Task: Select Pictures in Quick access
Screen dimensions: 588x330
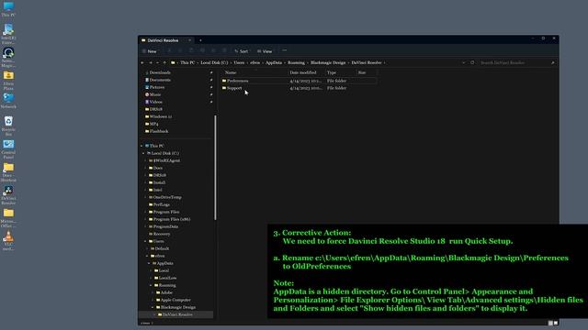Action: click(x=157, y=87)
